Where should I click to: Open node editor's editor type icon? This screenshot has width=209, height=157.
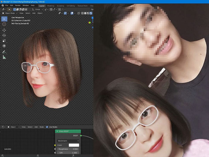(x=3, y=127)
